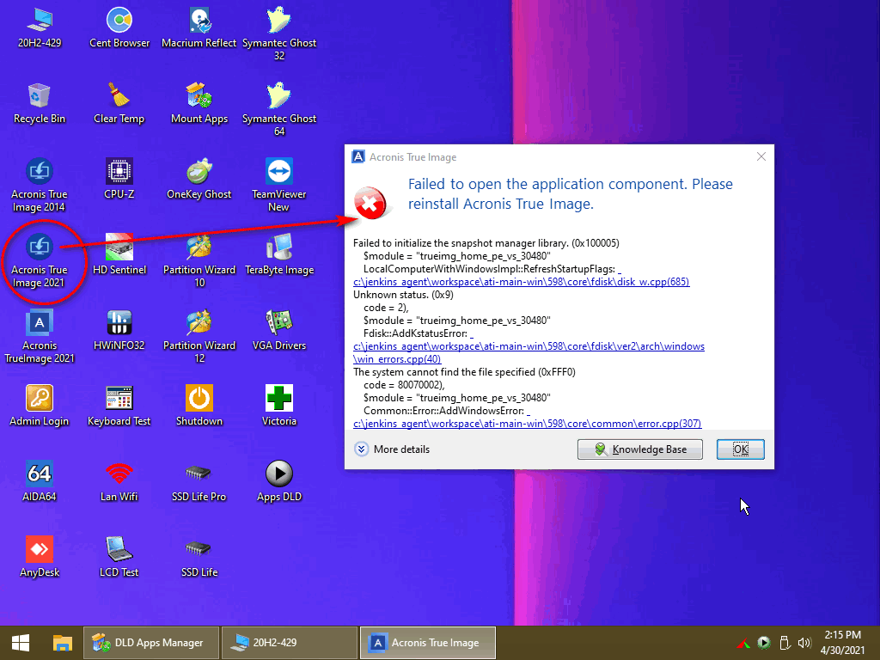Open the CPU-Z desktop shortcut
Screen dimensions: 880x660
pyautogui.click(x=119, y=180)
